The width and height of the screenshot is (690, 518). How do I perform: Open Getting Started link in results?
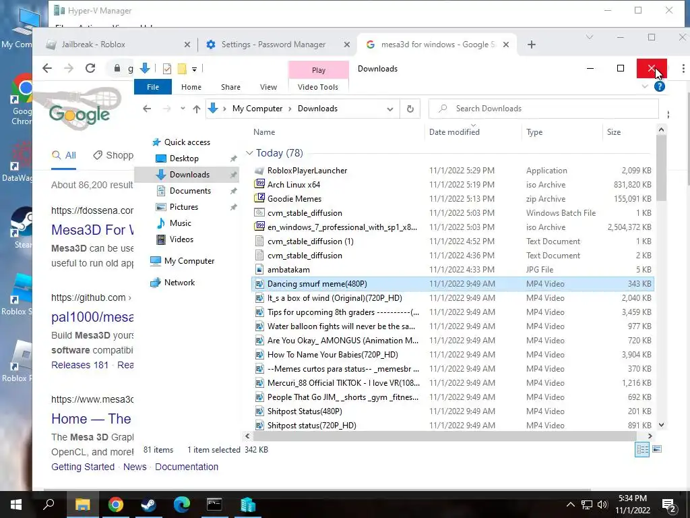(x=83, y=467)
